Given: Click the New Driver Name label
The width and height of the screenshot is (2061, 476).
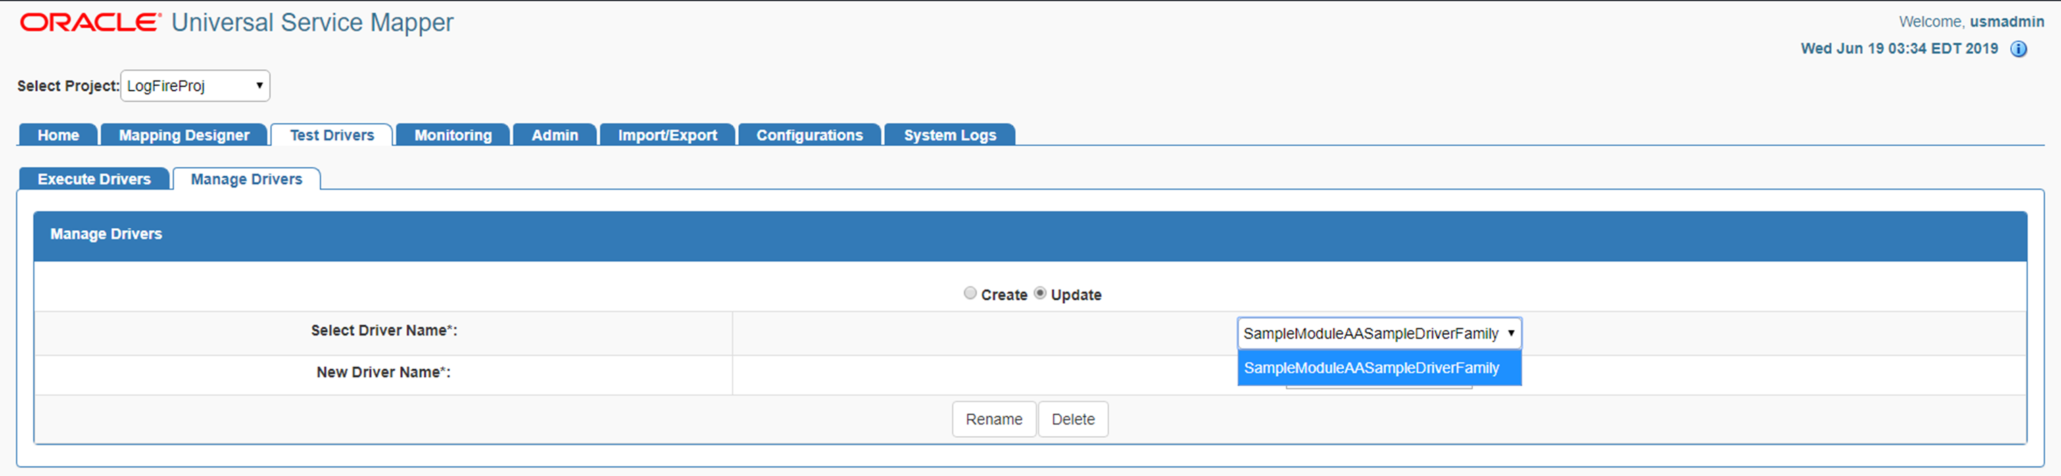Looking at the screenshot, I should [x=384, y=372].
